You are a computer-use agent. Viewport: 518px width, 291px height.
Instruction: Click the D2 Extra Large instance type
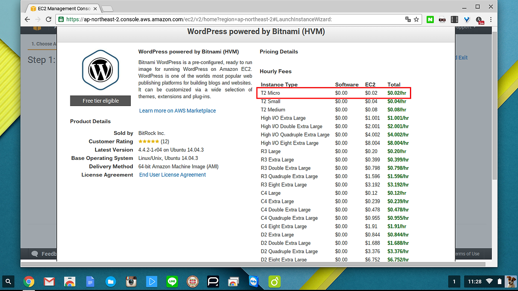[277, 235]
